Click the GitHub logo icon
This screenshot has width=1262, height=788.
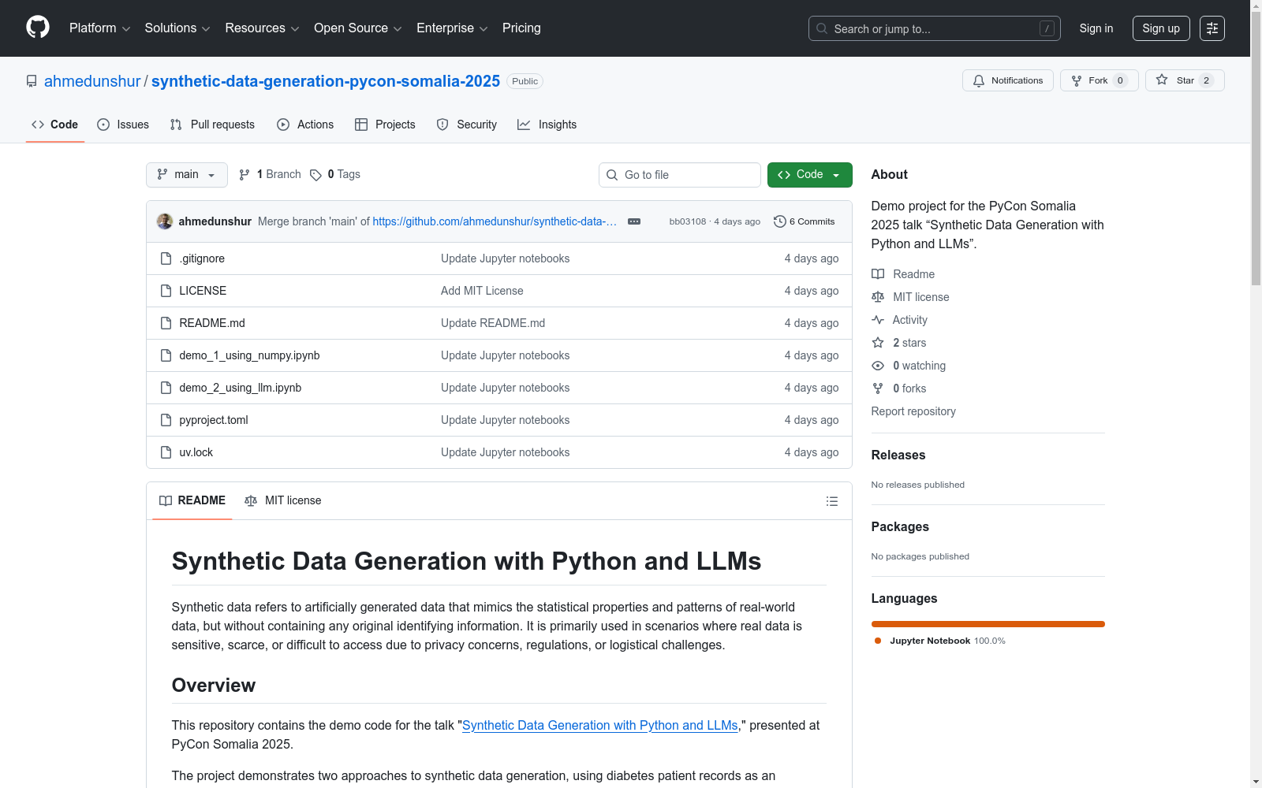tap(38, 28)
